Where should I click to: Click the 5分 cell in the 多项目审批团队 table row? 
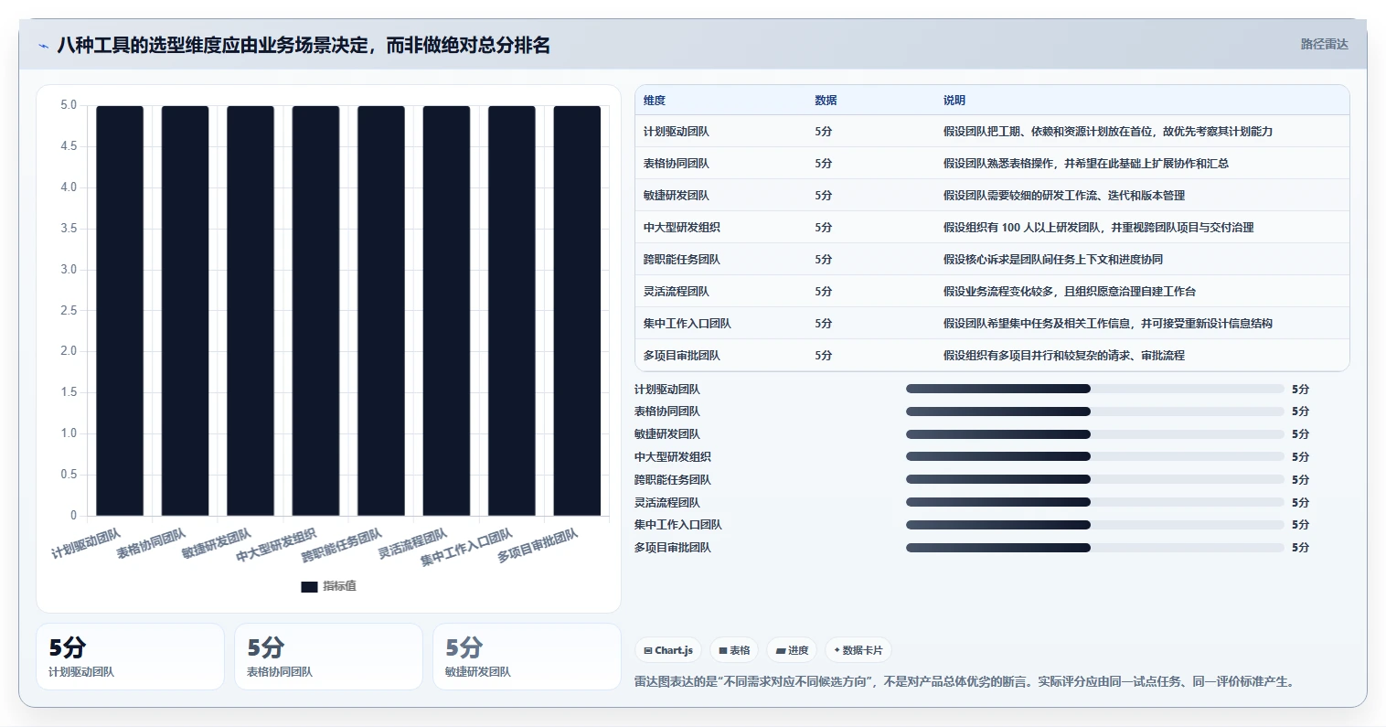click(x=824, y=356)
